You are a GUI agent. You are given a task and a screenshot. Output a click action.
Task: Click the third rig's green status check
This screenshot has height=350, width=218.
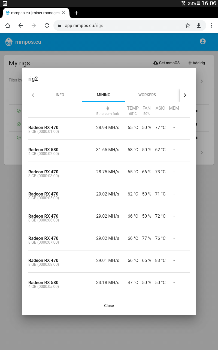pos(19,138)
